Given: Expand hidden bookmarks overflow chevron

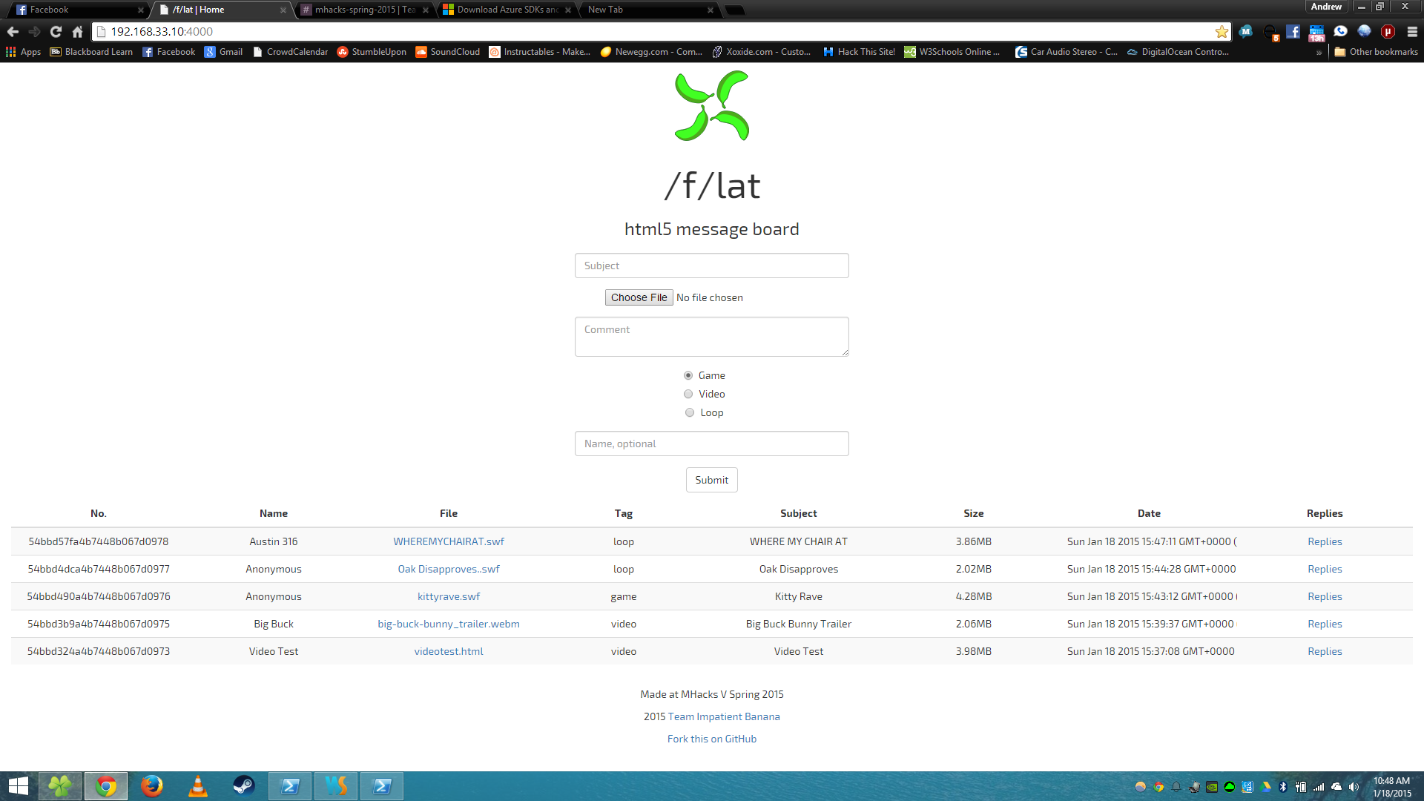Looking at the screenshot, I should coord(1319,52).
